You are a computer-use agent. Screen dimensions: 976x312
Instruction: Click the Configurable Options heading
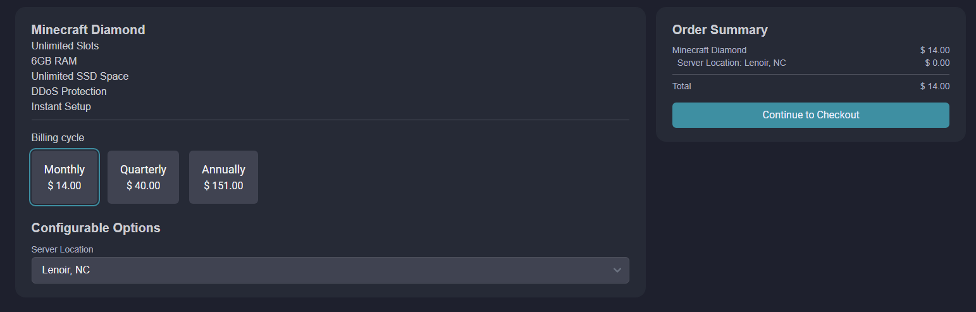pos(96,228)
